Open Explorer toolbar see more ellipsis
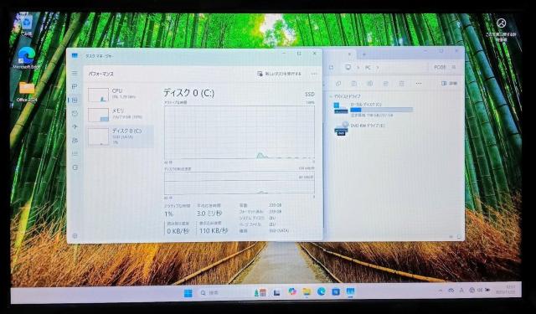The image size is (536, 314). click(419, 84)
